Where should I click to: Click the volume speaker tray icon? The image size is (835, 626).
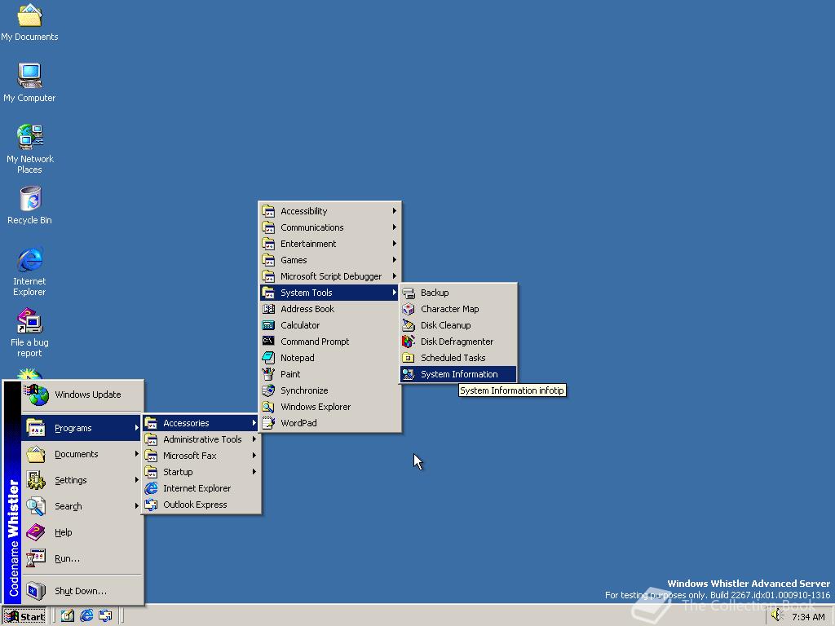coord(777,615)
